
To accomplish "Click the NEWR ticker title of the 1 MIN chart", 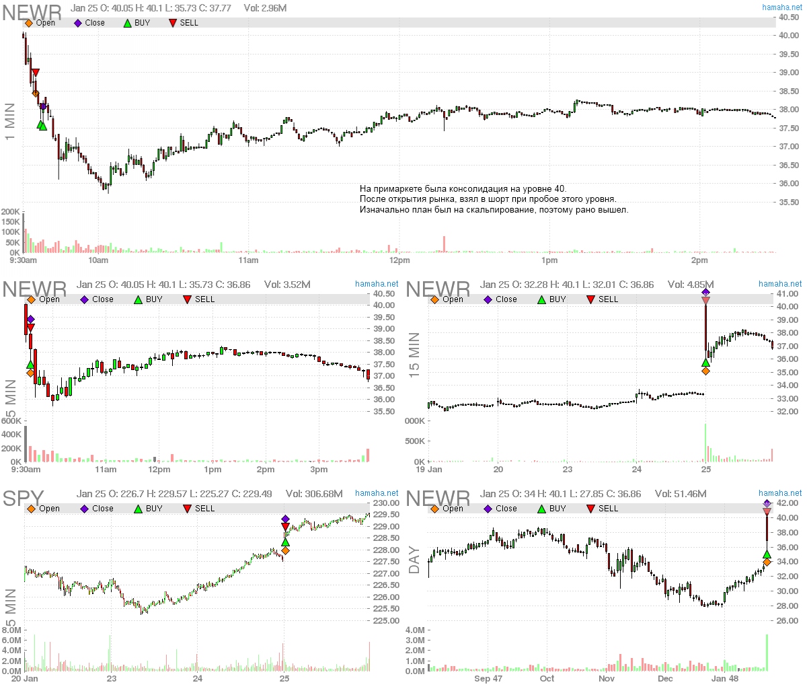I will [32, 13].
